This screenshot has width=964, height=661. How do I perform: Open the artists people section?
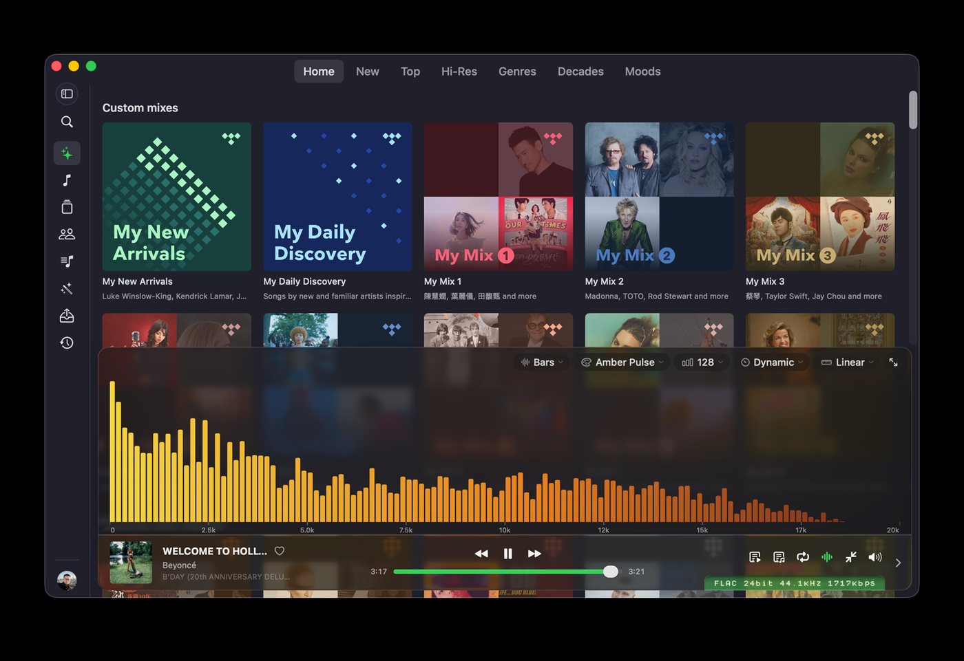(67, 234)
